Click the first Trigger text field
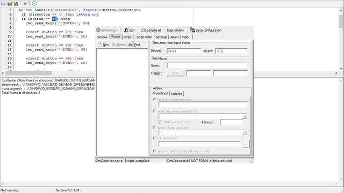The height and width of the screenshot is (193, 344). point(198,73)
